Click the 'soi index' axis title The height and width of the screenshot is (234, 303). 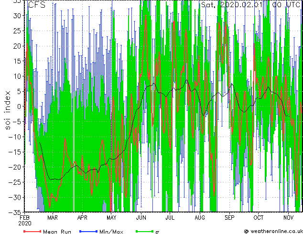(8, 110)
